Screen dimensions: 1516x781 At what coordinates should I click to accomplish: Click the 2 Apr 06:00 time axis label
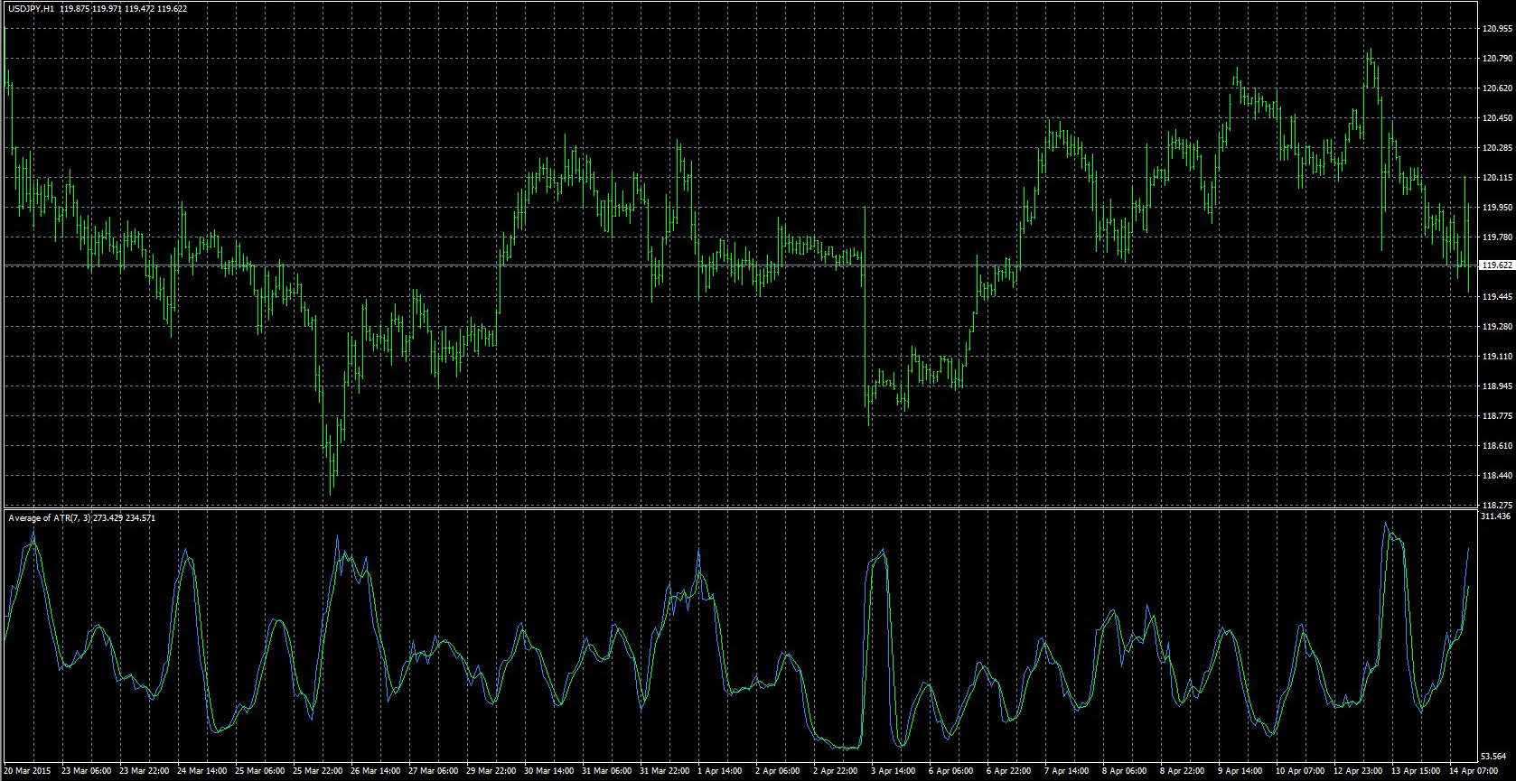point(779,771)
